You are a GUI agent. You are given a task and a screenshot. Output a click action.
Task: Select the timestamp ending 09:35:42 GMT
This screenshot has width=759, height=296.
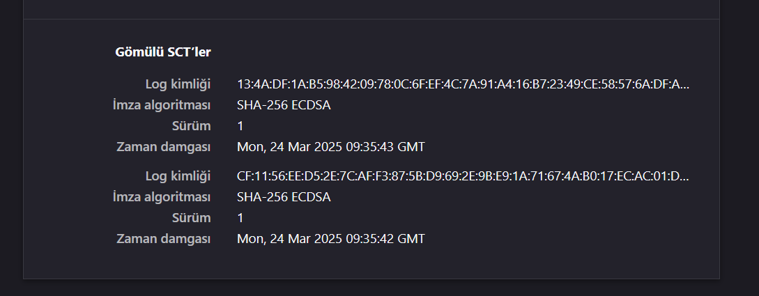331,239
